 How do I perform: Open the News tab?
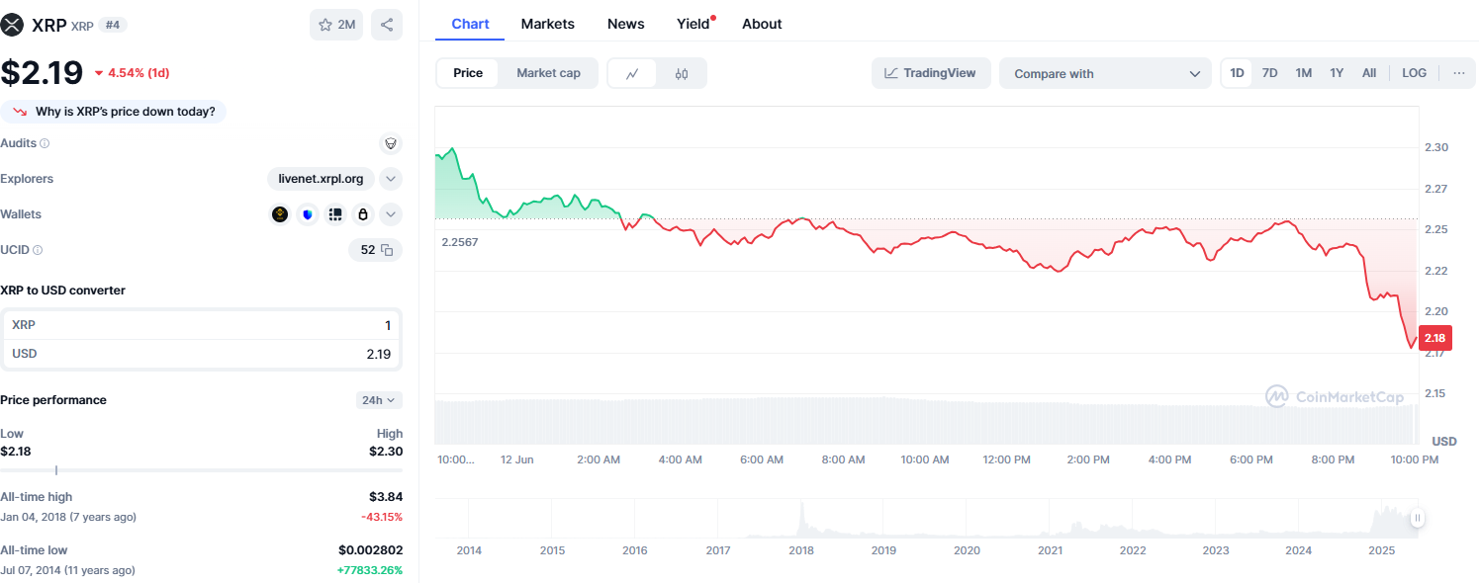coord(625,24)
